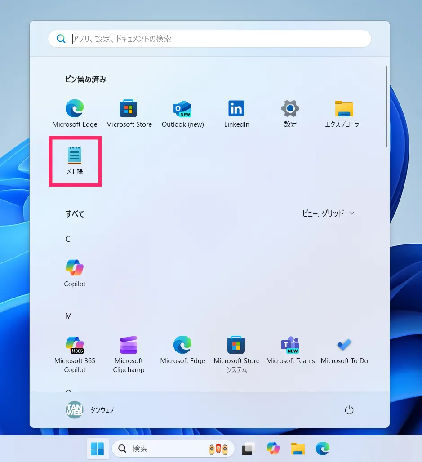Launch pinned Microsoft Store app
This screenshot has width=422, height=462.
pos(129,114)
